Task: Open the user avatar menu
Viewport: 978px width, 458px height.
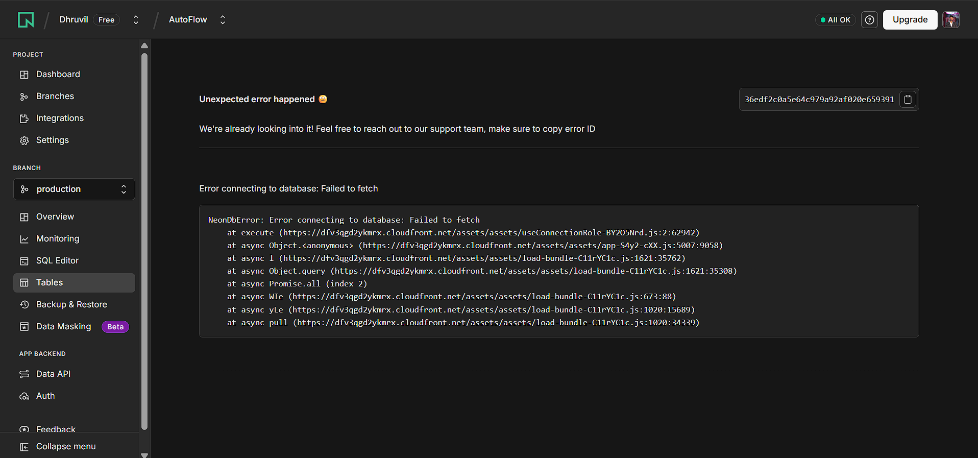Action: click(951, 20)
